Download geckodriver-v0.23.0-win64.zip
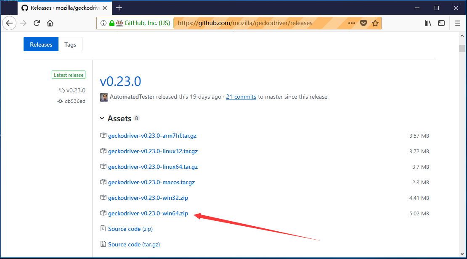 click(x=148, y=213)
